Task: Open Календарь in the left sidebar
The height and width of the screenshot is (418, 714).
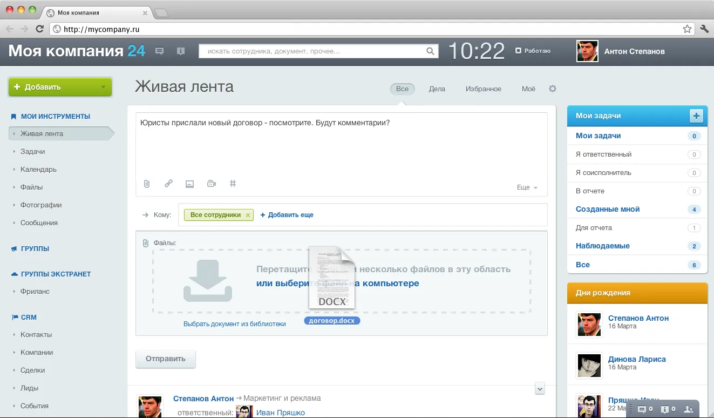Action: (38, 169)
